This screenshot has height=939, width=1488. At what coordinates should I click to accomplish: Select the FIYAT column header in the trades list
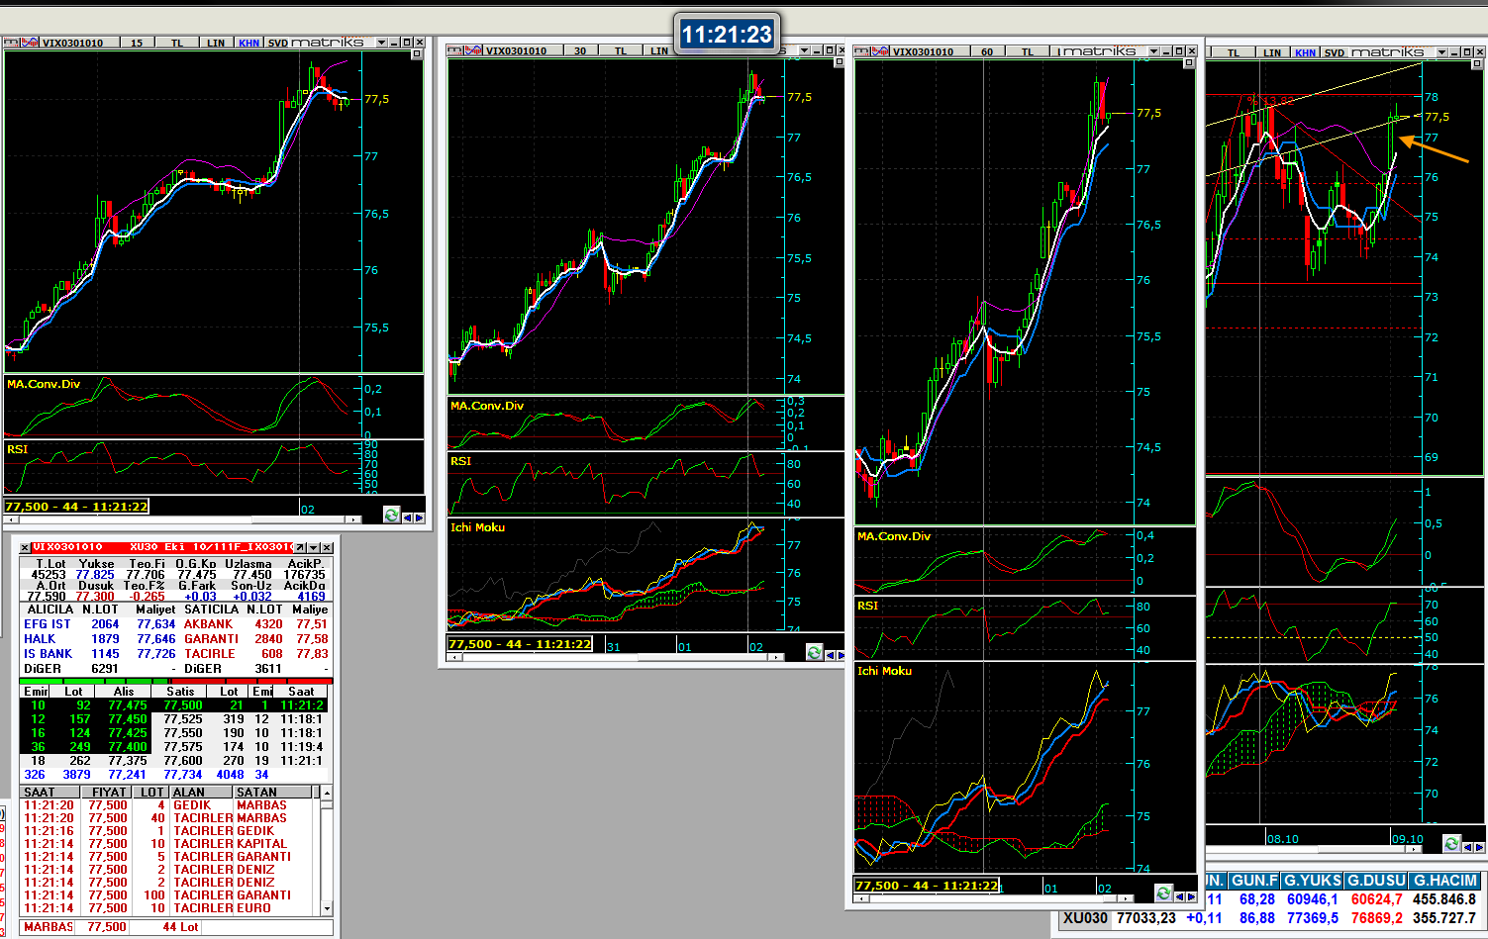pyautogui.click(x=108, y=793)
